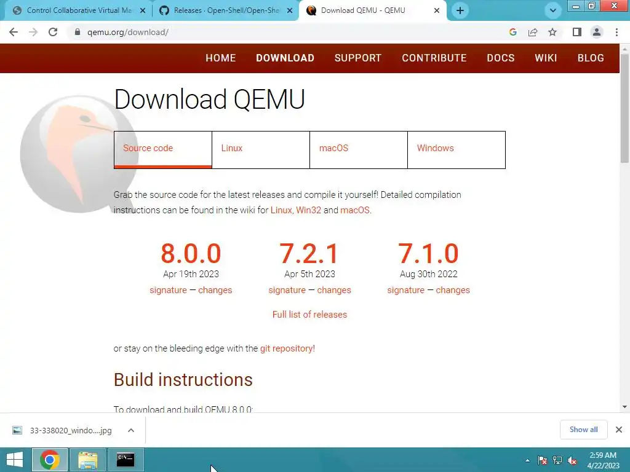Open changes link for 7.1.0
630x472 pixels.
point(453,290)
